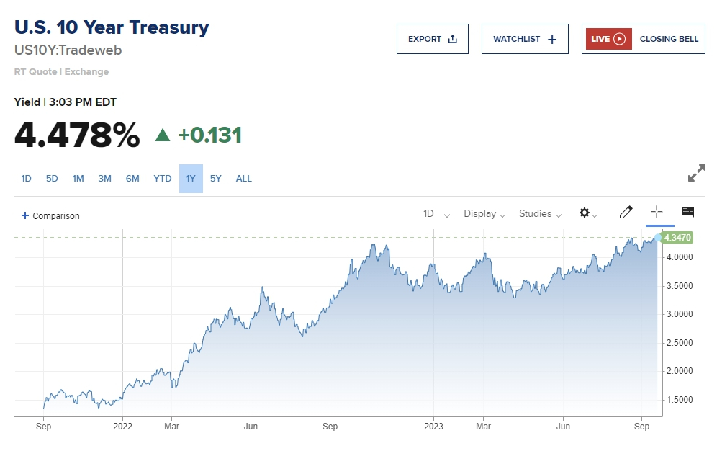Expand chart to fullscreen
The image size is (717, 451).
696,174
